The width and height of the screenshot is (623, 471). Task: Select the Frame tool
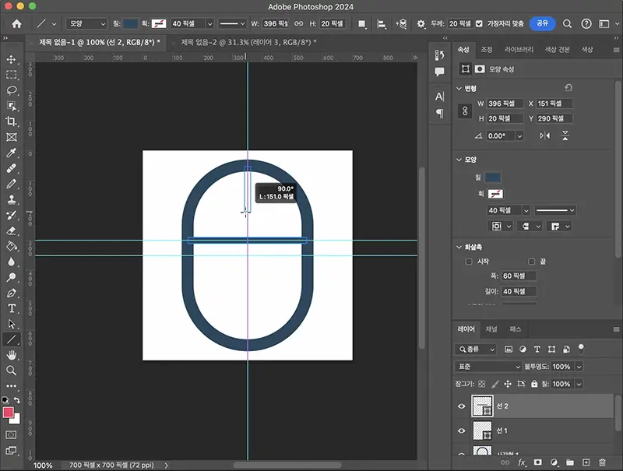tap(11, 137)
